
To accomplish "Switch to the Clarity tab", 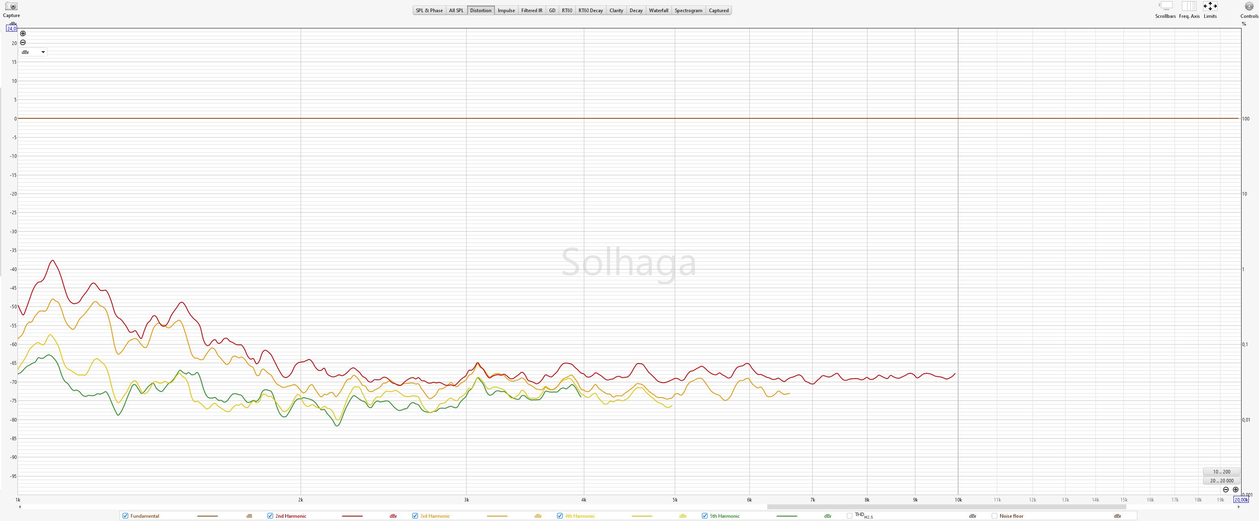I will coord(616,10).
